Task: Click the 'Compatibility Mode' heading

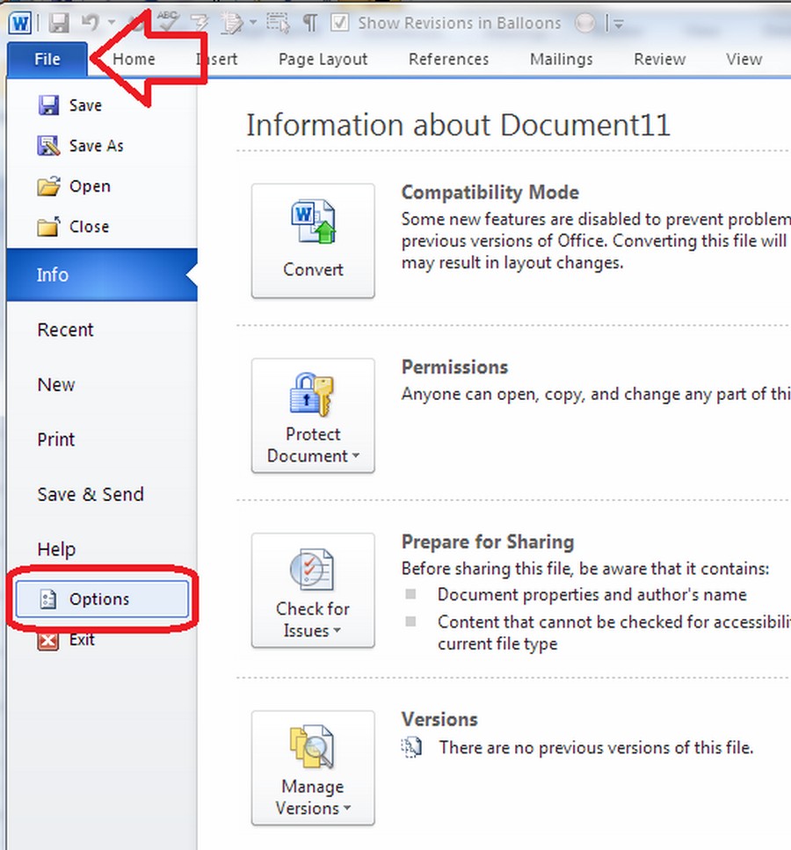Action: click(x=490, y=193)
